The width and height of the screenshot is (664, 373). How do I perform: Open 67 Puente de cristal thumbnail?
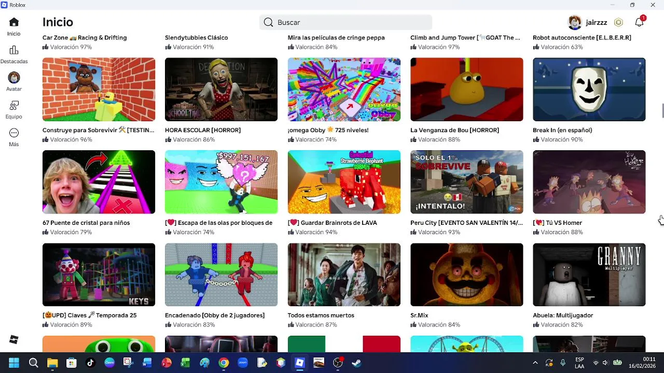[x=99, y=182]
